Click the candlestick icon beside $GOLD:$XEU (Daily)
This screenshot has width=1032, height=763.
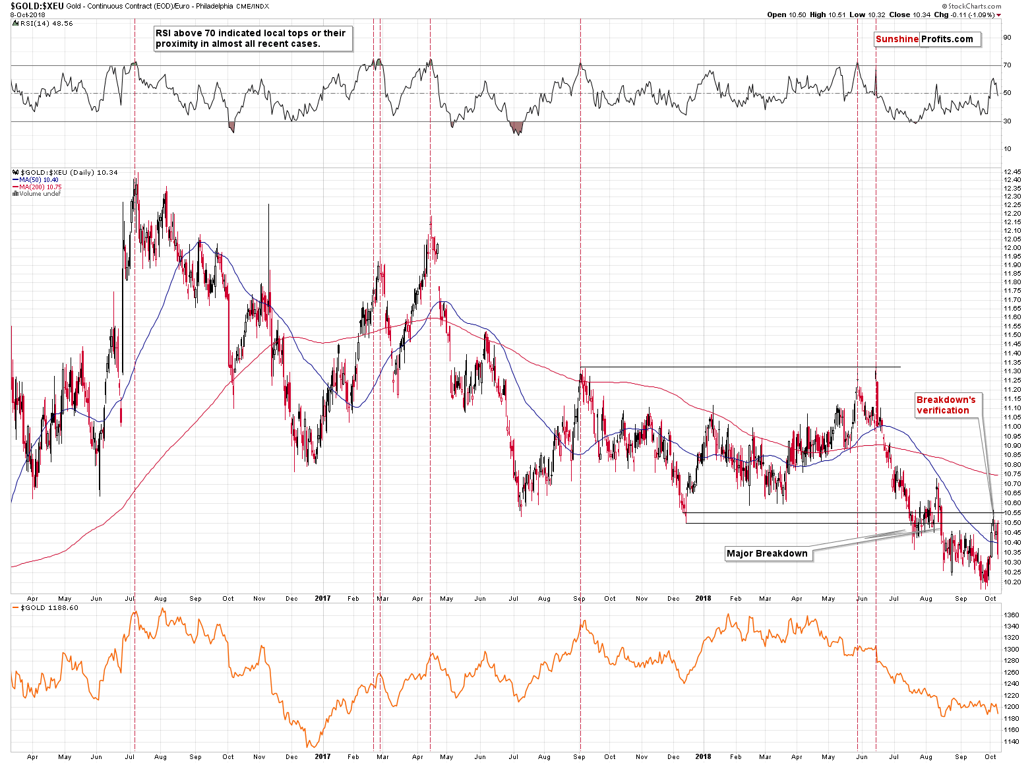(16, 172)
